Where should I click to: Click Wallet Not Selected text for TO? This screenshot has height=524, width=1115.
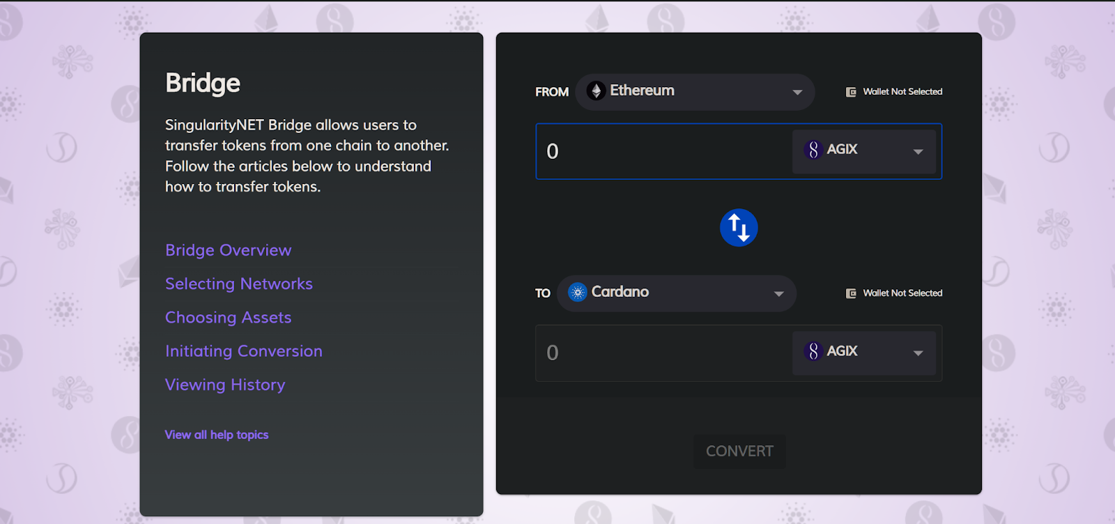pyautogui.click(x=902, y=293)
